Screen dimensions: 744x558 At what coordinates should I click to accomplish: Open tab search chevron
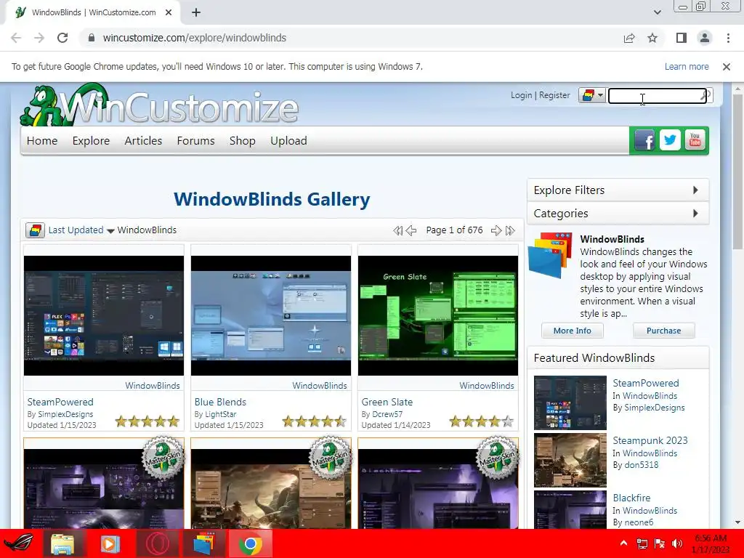point(657,12)
